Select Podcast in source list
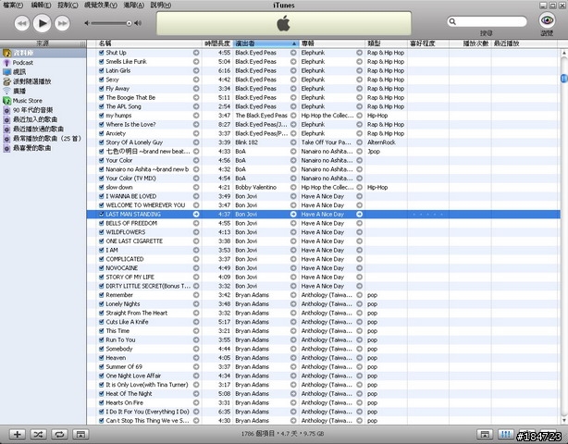 23,63
